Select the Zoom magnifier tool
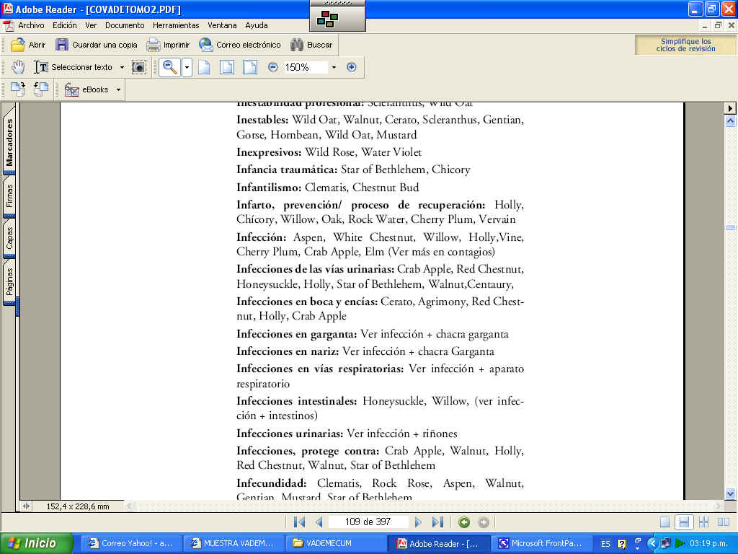The width and height of the screenshot is (738, 554). [170, 67]
